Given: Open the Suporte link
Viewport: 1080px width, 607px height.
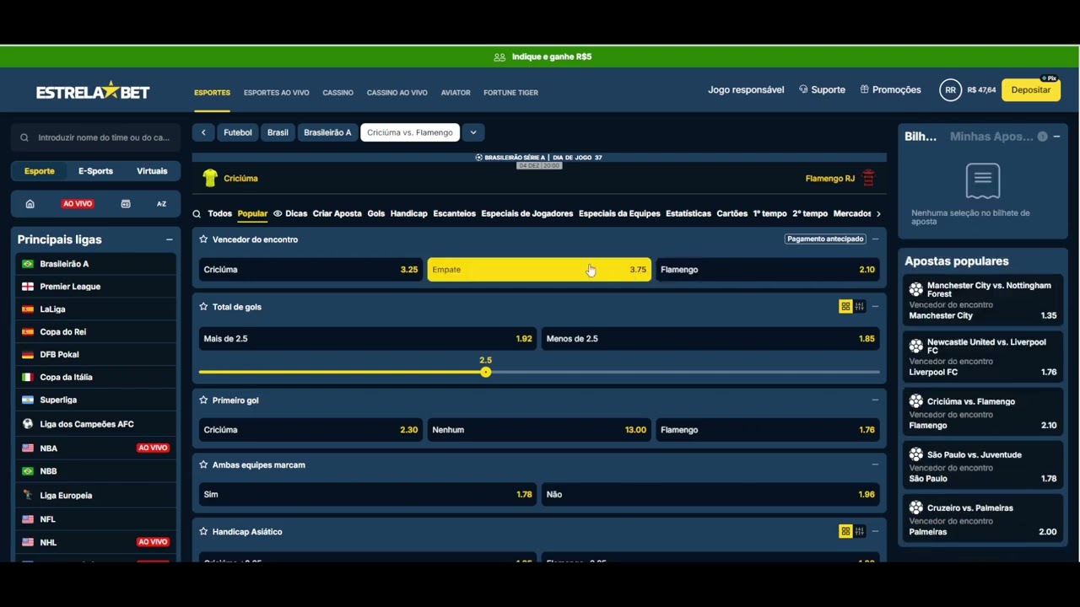Looking at the screenshot, I should point(822,90).
